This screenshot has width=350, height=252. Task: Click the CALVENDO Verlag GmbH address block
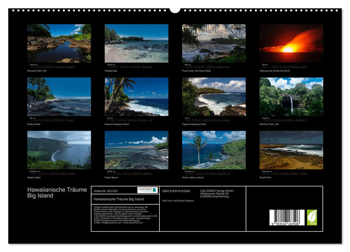pos(216,194)
